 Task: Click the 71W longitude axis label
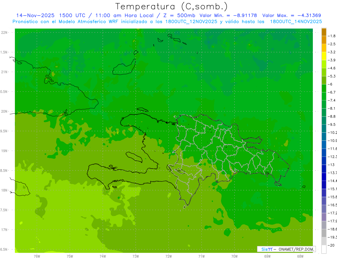tap(201, 256)
